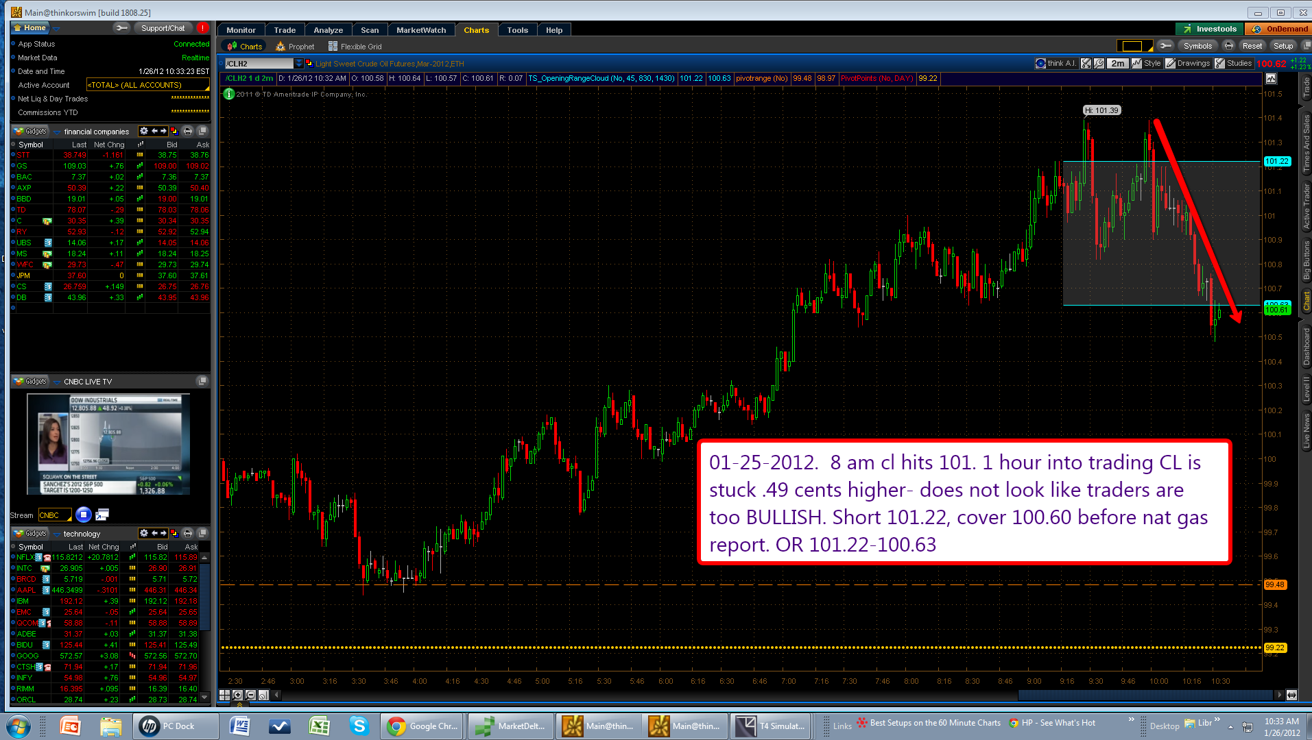Launch the OnDemand feature
The width and height of the screenshot is (1312, 740).
pos(1280,29)
